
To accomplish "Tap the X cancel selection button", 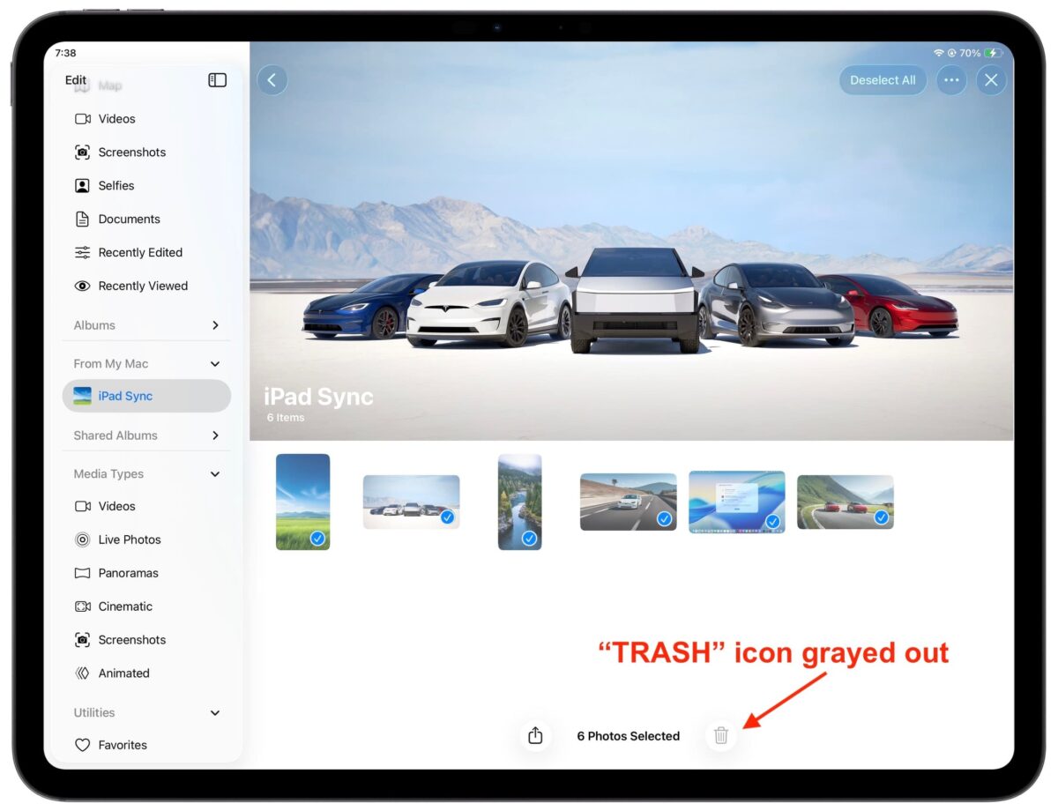I will [991, 80].
